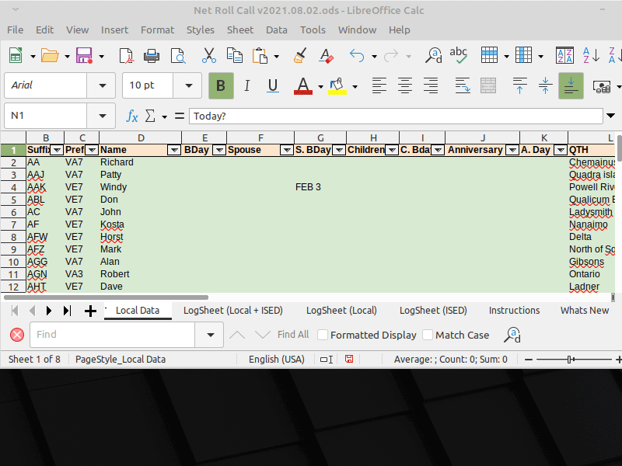The image size is (622, 466).
Task: Save the document with the save icon
Action: tap(84, 55)
